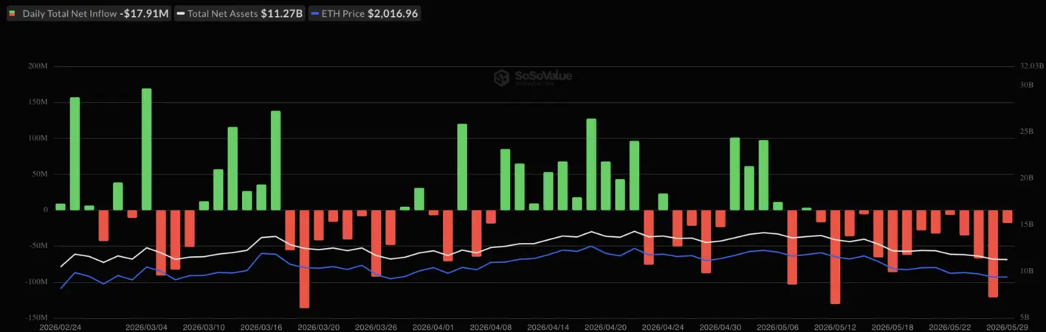Viewport: 1046px width, 332px height.
Task: Click the 2026/03/26 date label
Action: pyautogui.click(x=376, y=326)
